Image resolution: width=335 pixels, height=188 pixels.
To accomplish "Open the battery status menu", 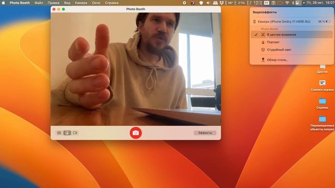I will (x=280, y=3).
